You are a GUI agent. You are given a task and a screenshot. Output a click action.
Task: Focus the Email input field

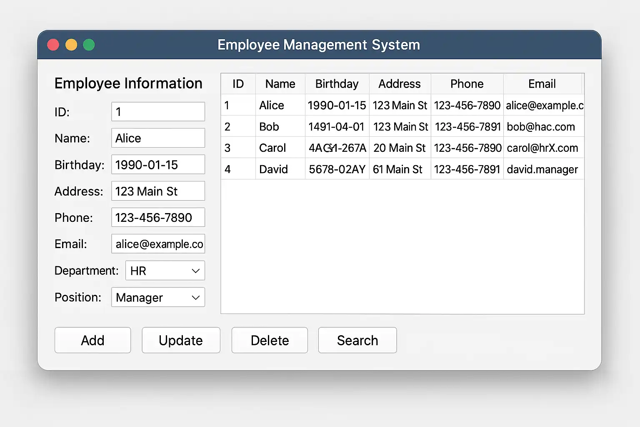[x=158, y=244]
